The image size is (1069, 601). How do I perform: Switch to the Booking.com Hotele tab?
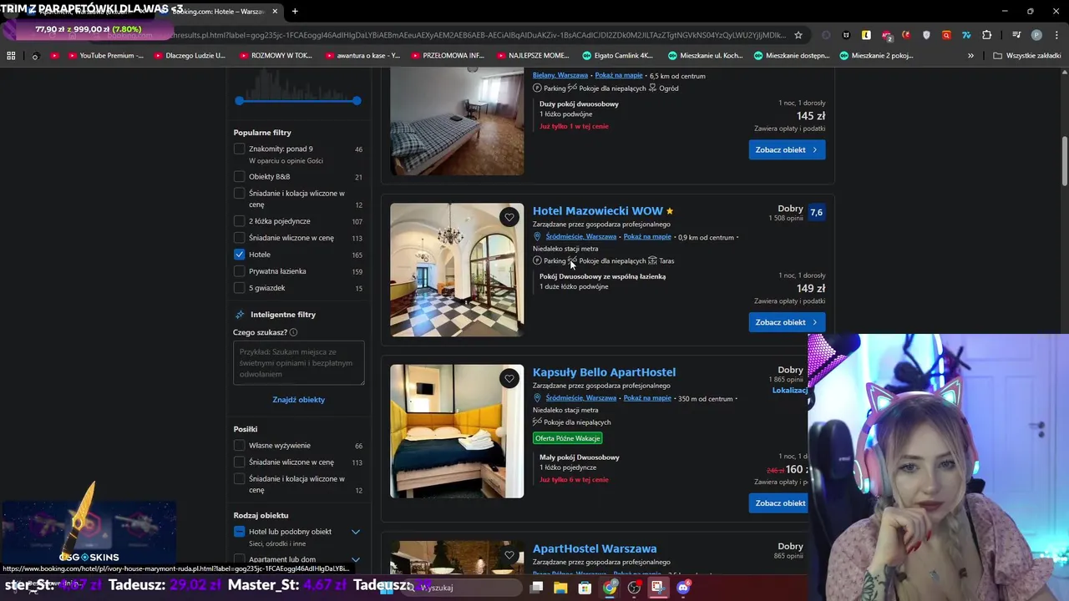click(x=220, y=11)
